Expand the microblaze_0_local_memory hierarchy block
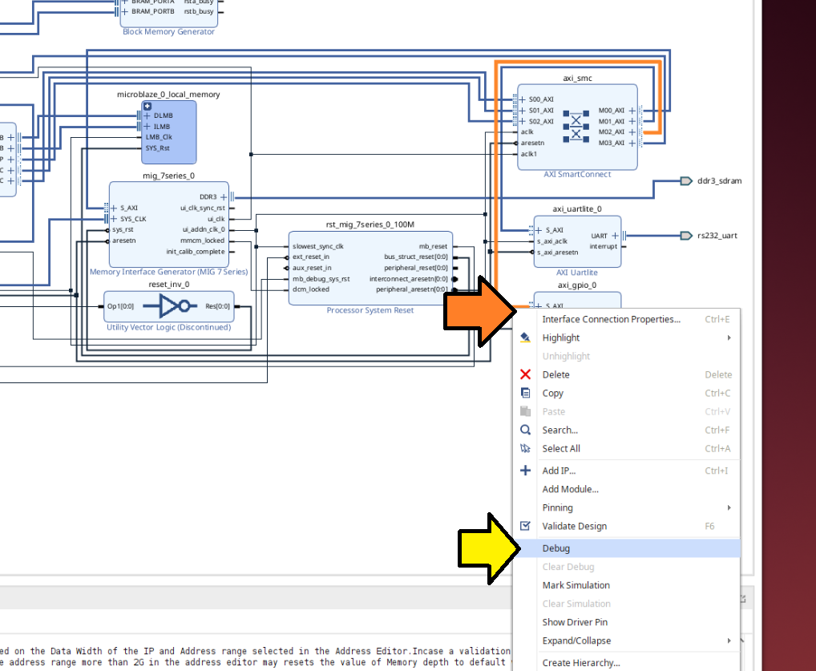 (147, 106)
